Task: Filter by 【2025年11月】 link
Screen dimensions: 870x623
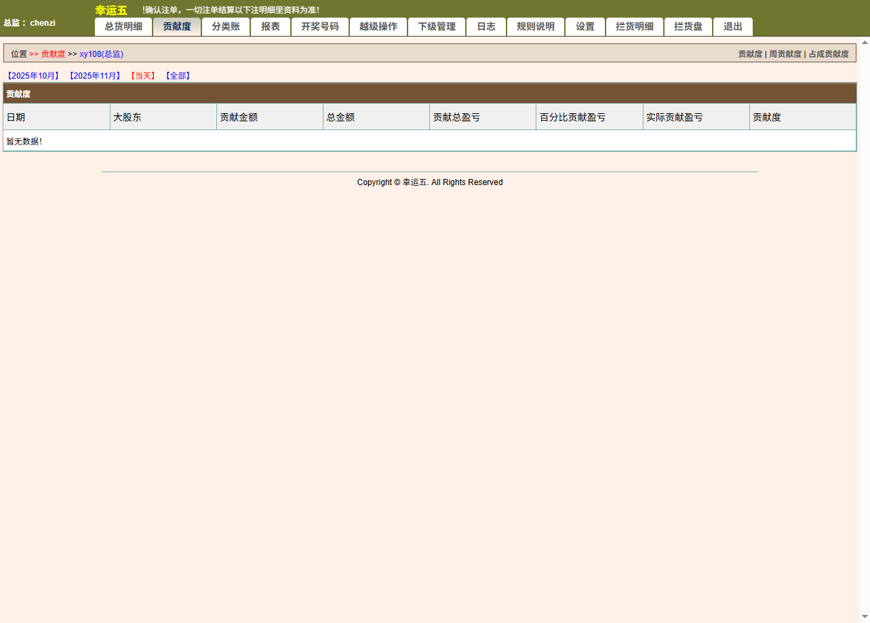Action: [95, 76]
